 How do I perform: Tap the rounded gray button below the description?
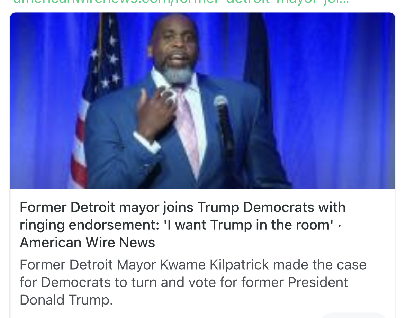pos(353,316)
